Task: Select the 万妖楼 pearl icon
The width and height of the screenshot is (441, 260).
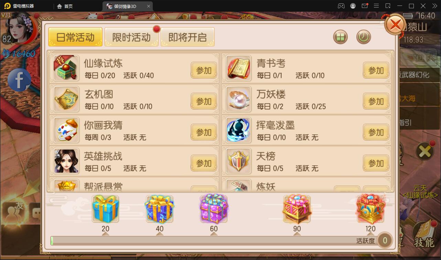Action: [x=238, y=99]
